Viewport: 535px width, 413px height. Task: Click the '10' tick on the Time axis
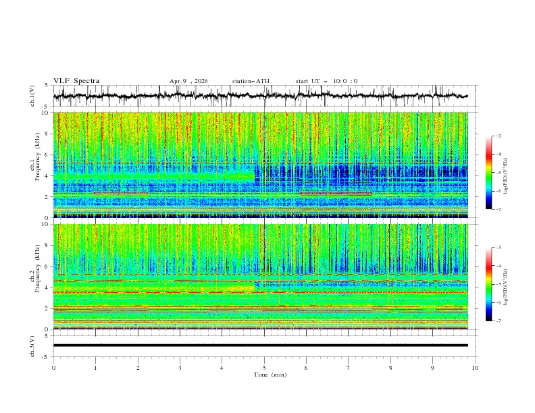[x=475, y=368]
